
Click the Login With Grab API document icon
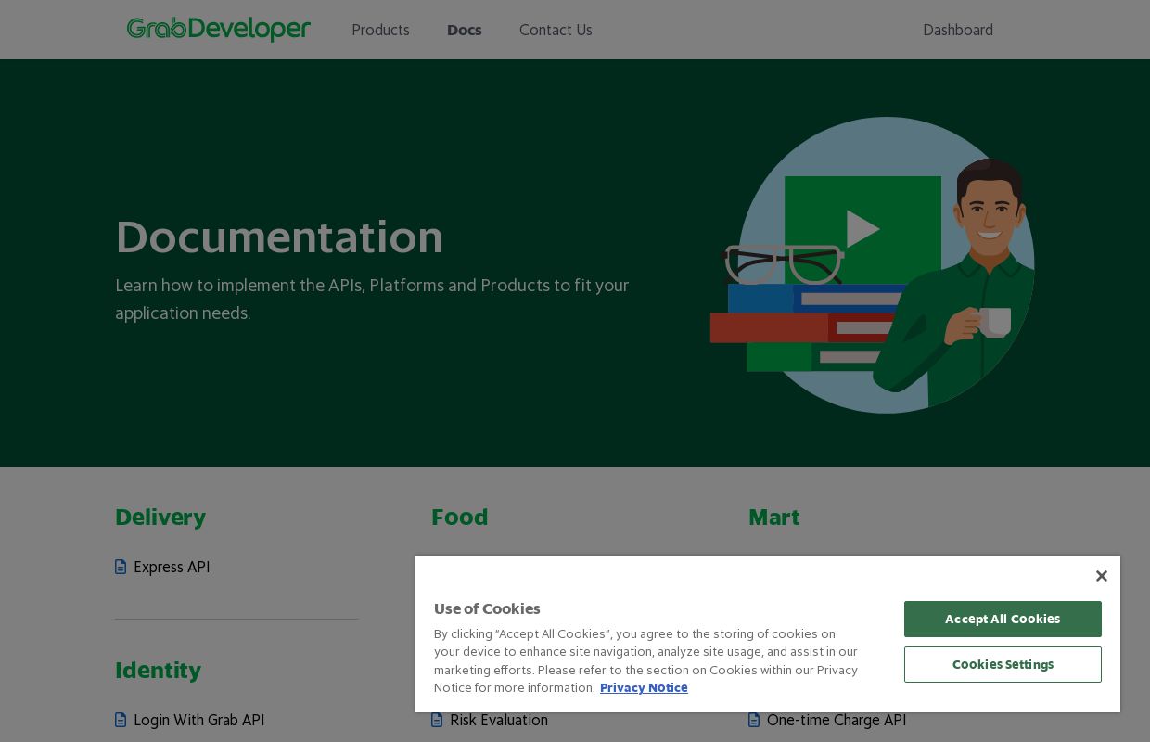click(121, 720)
